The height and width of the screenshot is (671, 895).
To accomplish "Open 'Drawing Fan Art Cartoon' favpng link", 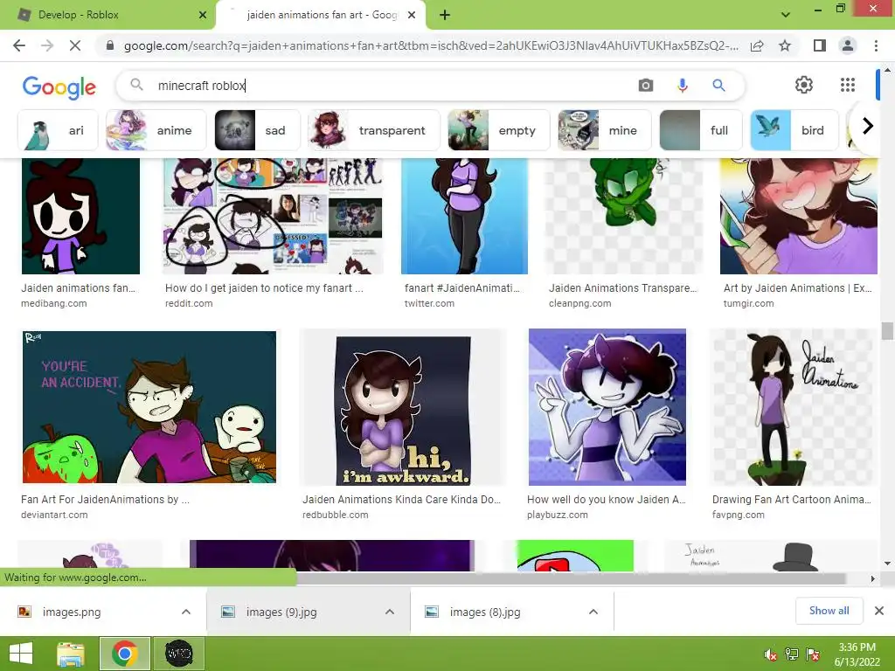I will coord(792,499).
